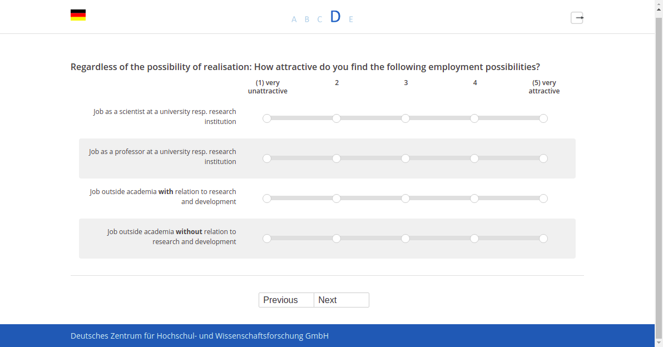Click '(5) very attractive' column header
Screen dimensions: 663x347
pos(544,87)
